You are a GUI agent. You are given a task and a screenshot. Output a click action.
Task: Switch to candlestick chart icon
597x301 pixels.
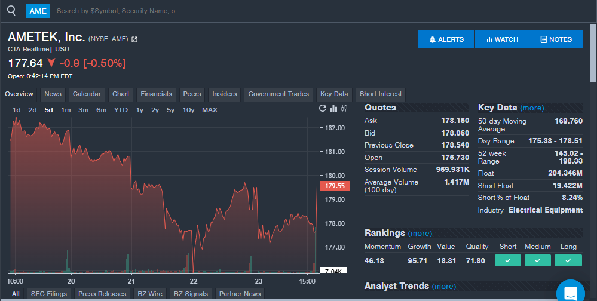click(344, 109)
